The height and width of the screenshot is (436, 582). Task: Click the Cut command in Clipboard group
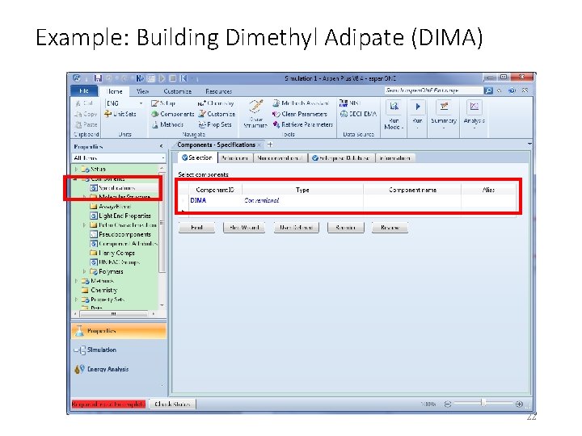click(x=84, y=103)
